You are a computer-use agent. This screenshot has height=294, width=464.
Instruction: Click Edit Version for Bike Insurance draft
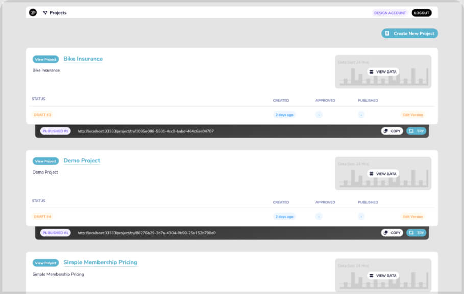tap(413, 115)
